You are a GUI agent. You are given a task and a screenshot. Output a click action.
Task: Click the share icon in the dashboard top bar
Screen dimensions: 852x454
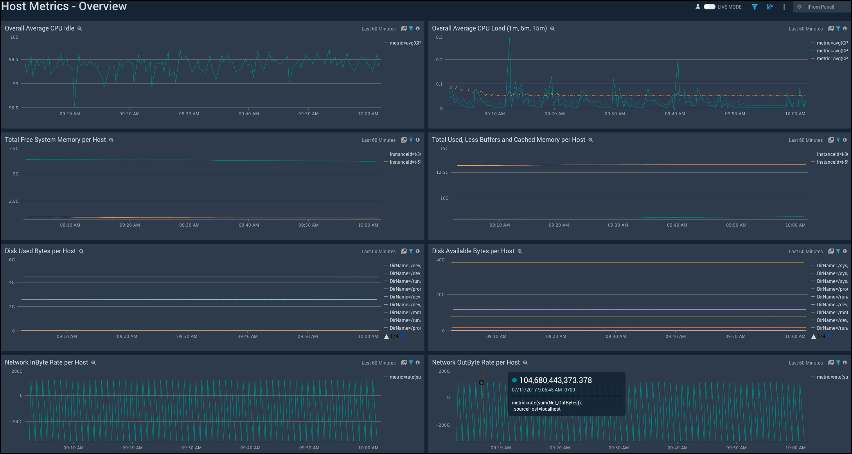770,7
